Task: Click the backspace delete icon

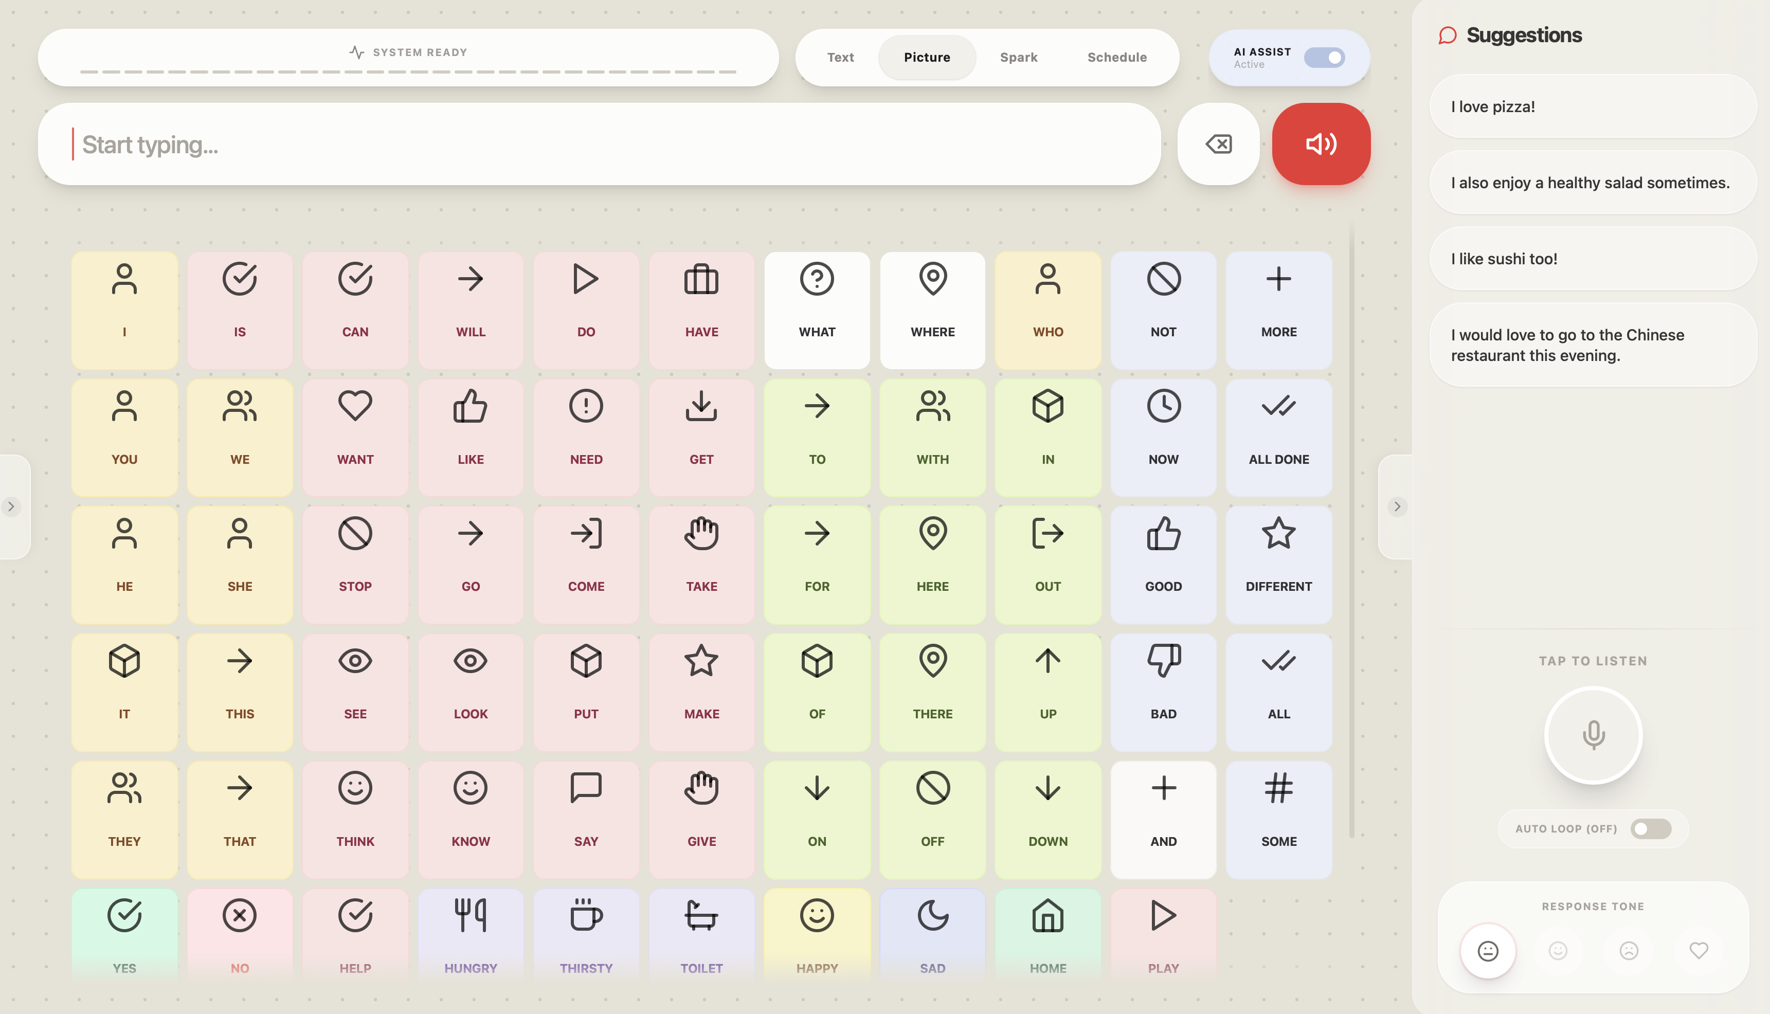Action: pyautogui.click(x=1218, y=144)
